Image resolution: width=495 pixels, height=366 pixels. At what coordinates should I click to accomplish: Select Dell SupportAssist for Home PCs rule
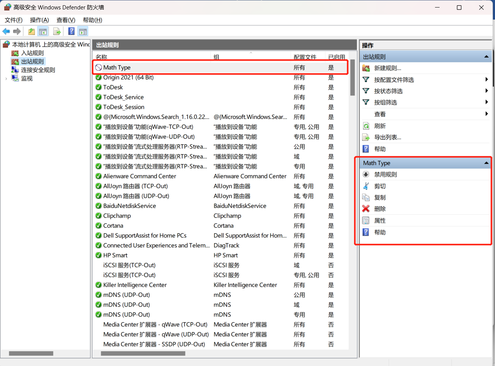[145, 235]
